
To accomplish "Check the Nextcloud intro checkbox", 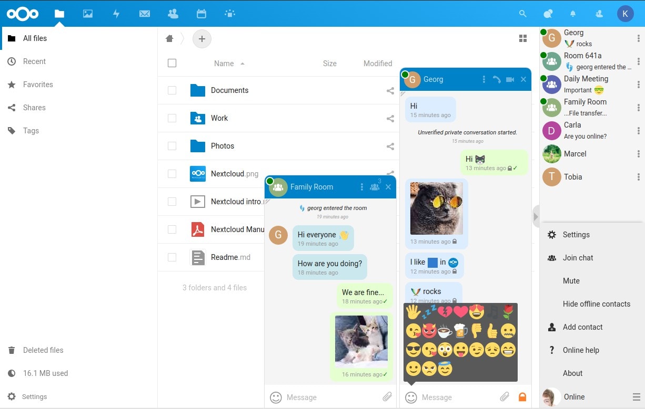I will point(172,202).
